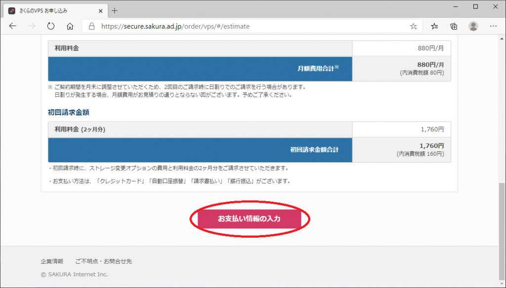Open the ご不明点・お問合せ先 link
The width and height of the screenshot is (506, 288).
(103, 261)
